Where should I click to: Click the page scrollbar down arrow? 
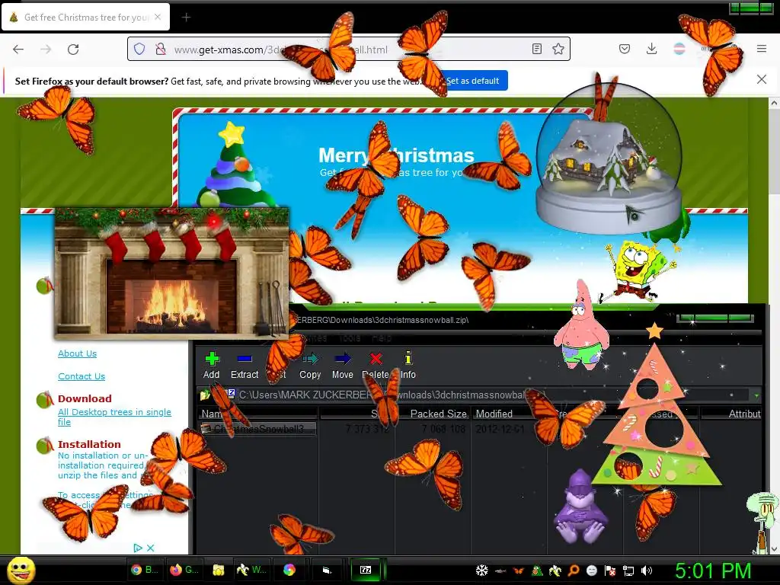coord(774,548)
